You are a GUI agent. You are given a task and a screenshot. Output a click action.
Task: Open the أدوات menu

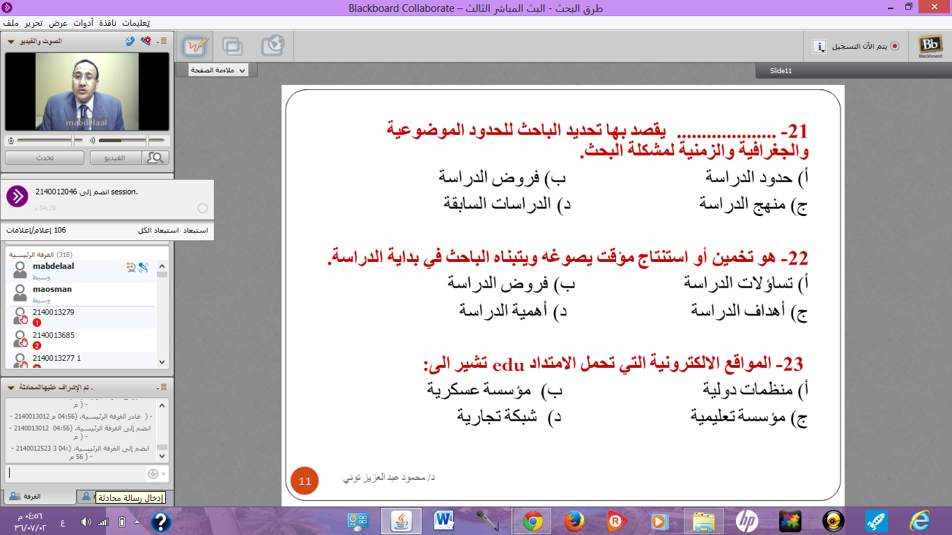click(84, 22)
